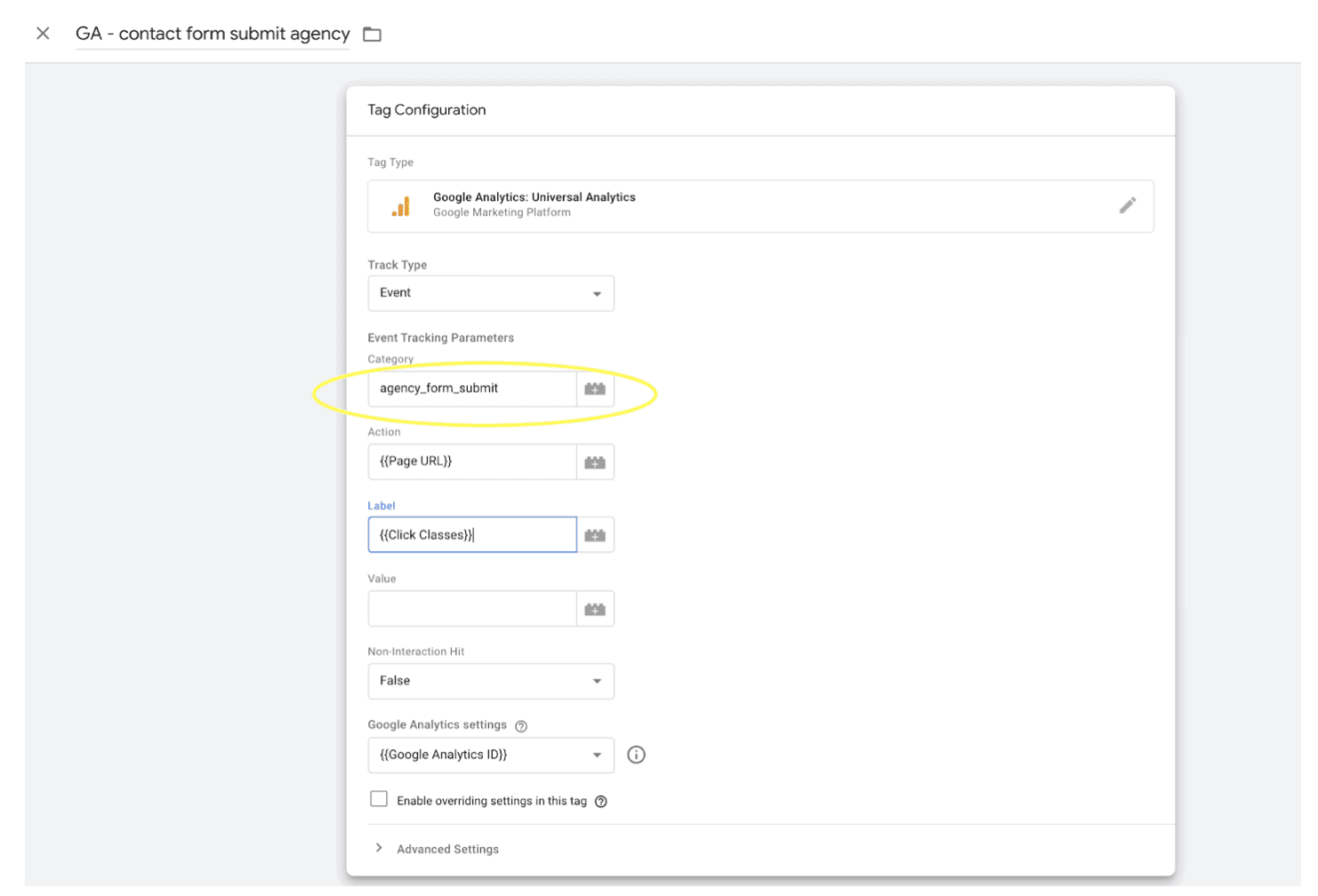Show help for Google Analytics settings
The width and height of the screenshot is (1318, 896).
coord(521,726)
